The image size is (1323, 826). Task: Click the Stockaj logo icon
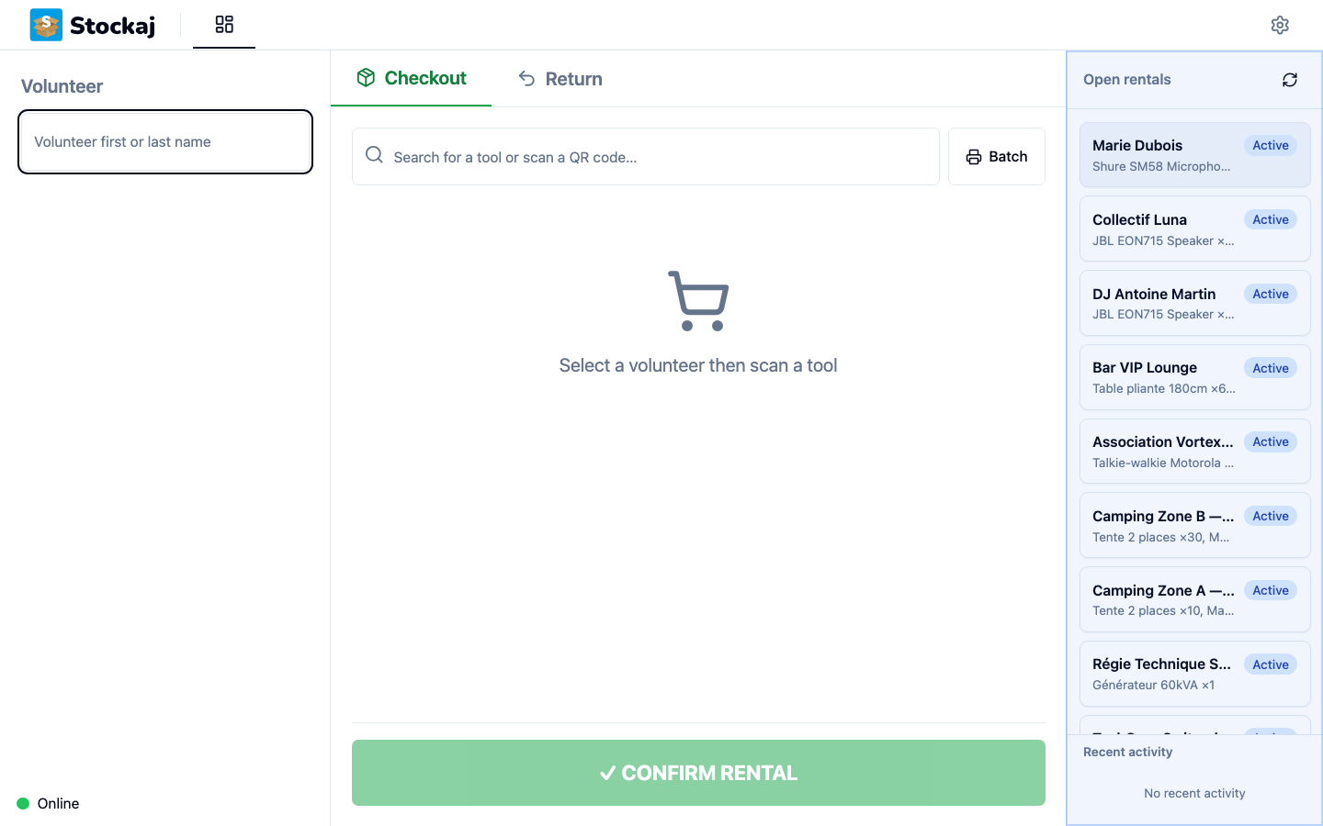pyautogui.click(x=46, y=25)
